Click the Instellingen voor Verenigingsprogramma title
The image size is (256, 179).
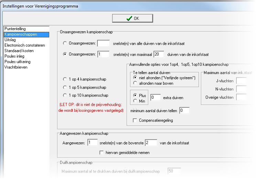pyautogui.click(x=40, y=6)
